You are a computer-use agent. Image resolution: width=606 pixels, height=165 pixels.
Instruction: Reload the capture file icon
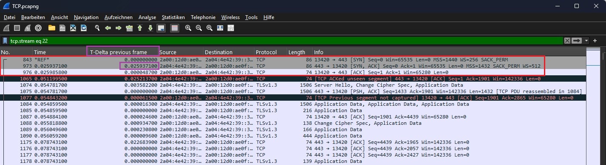point(84,28)
